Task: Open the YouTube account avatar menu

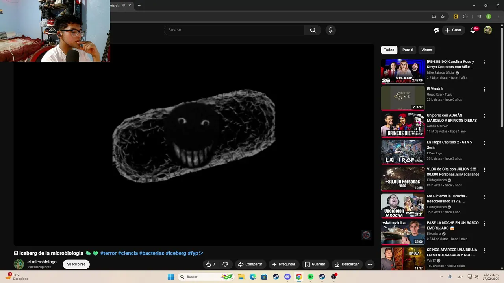Action: pyautogui.click(x=488, y=30)
